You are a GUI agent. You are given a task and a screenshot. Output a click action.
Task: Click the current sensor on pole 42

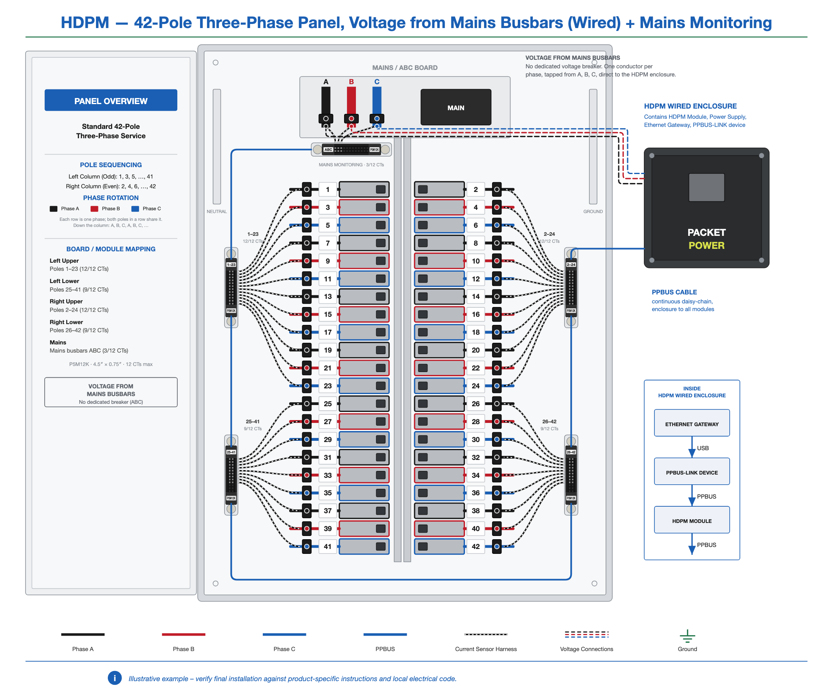tap(497, 547)
